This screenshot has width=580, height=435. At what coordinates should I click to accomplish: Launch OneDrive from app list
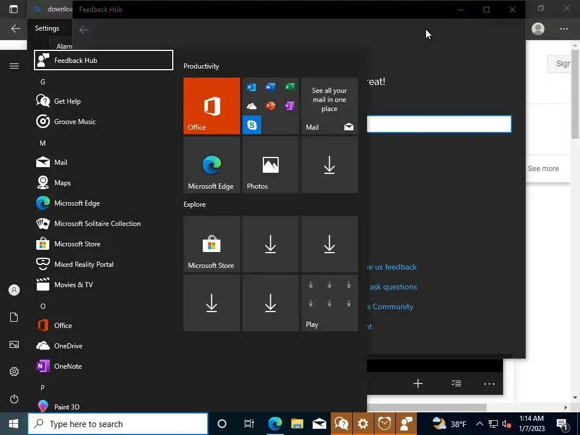coord(104,346)
